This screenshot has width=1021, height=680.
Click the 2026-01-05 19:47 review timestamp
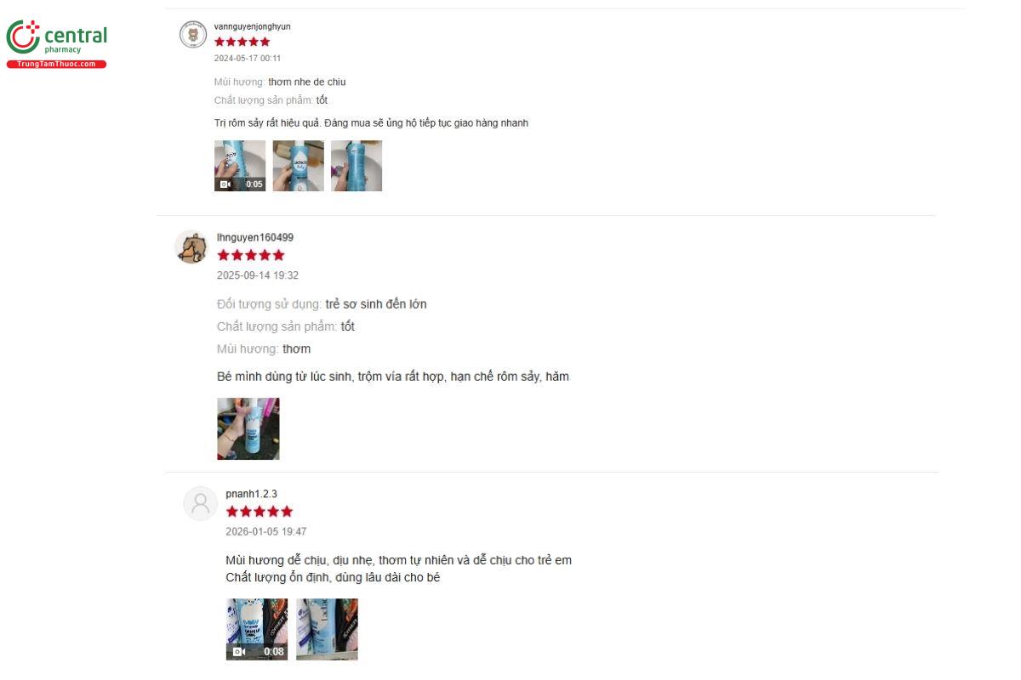click(x=266, y=532)
